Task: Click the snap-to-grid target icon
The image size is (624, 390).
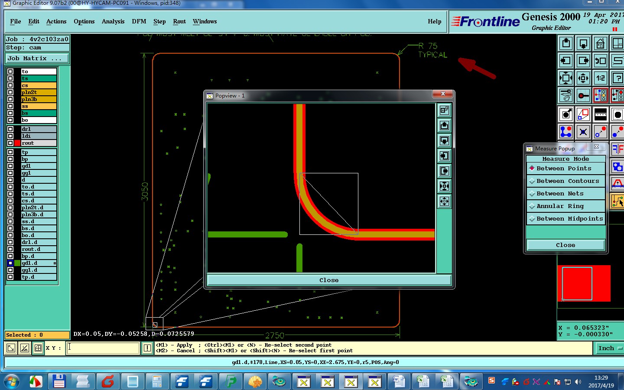Action: pyautogui.click(x=583, y=95)
